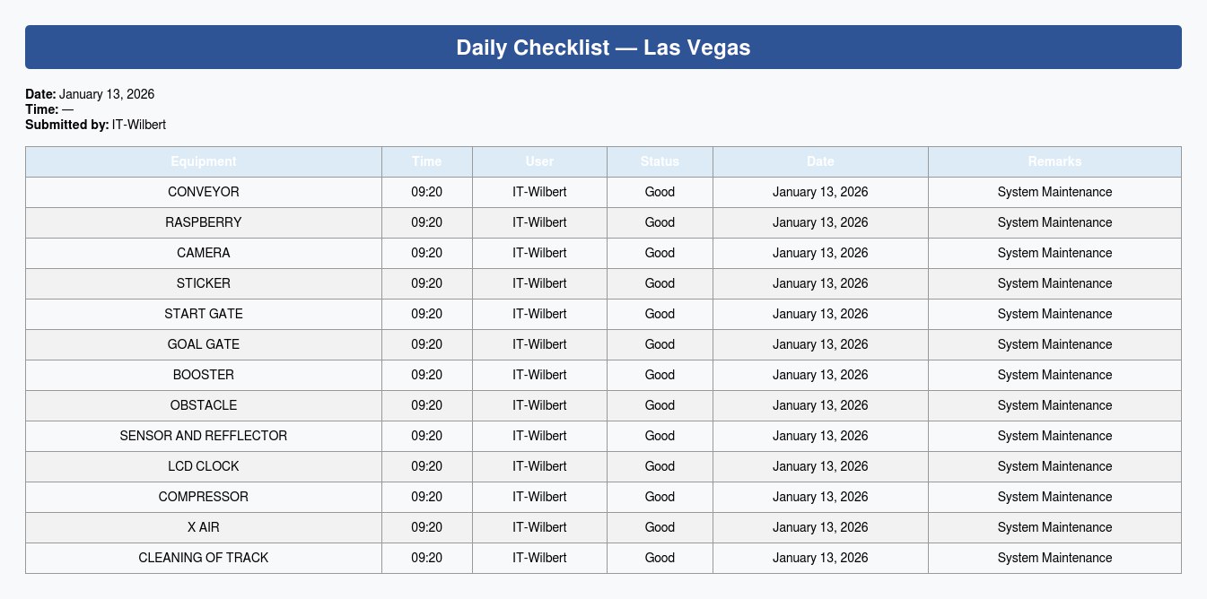This screenshot has width=1207, height=599.
Task: Select the CLEANING OF TRACK cell
Action: (204, 558)
